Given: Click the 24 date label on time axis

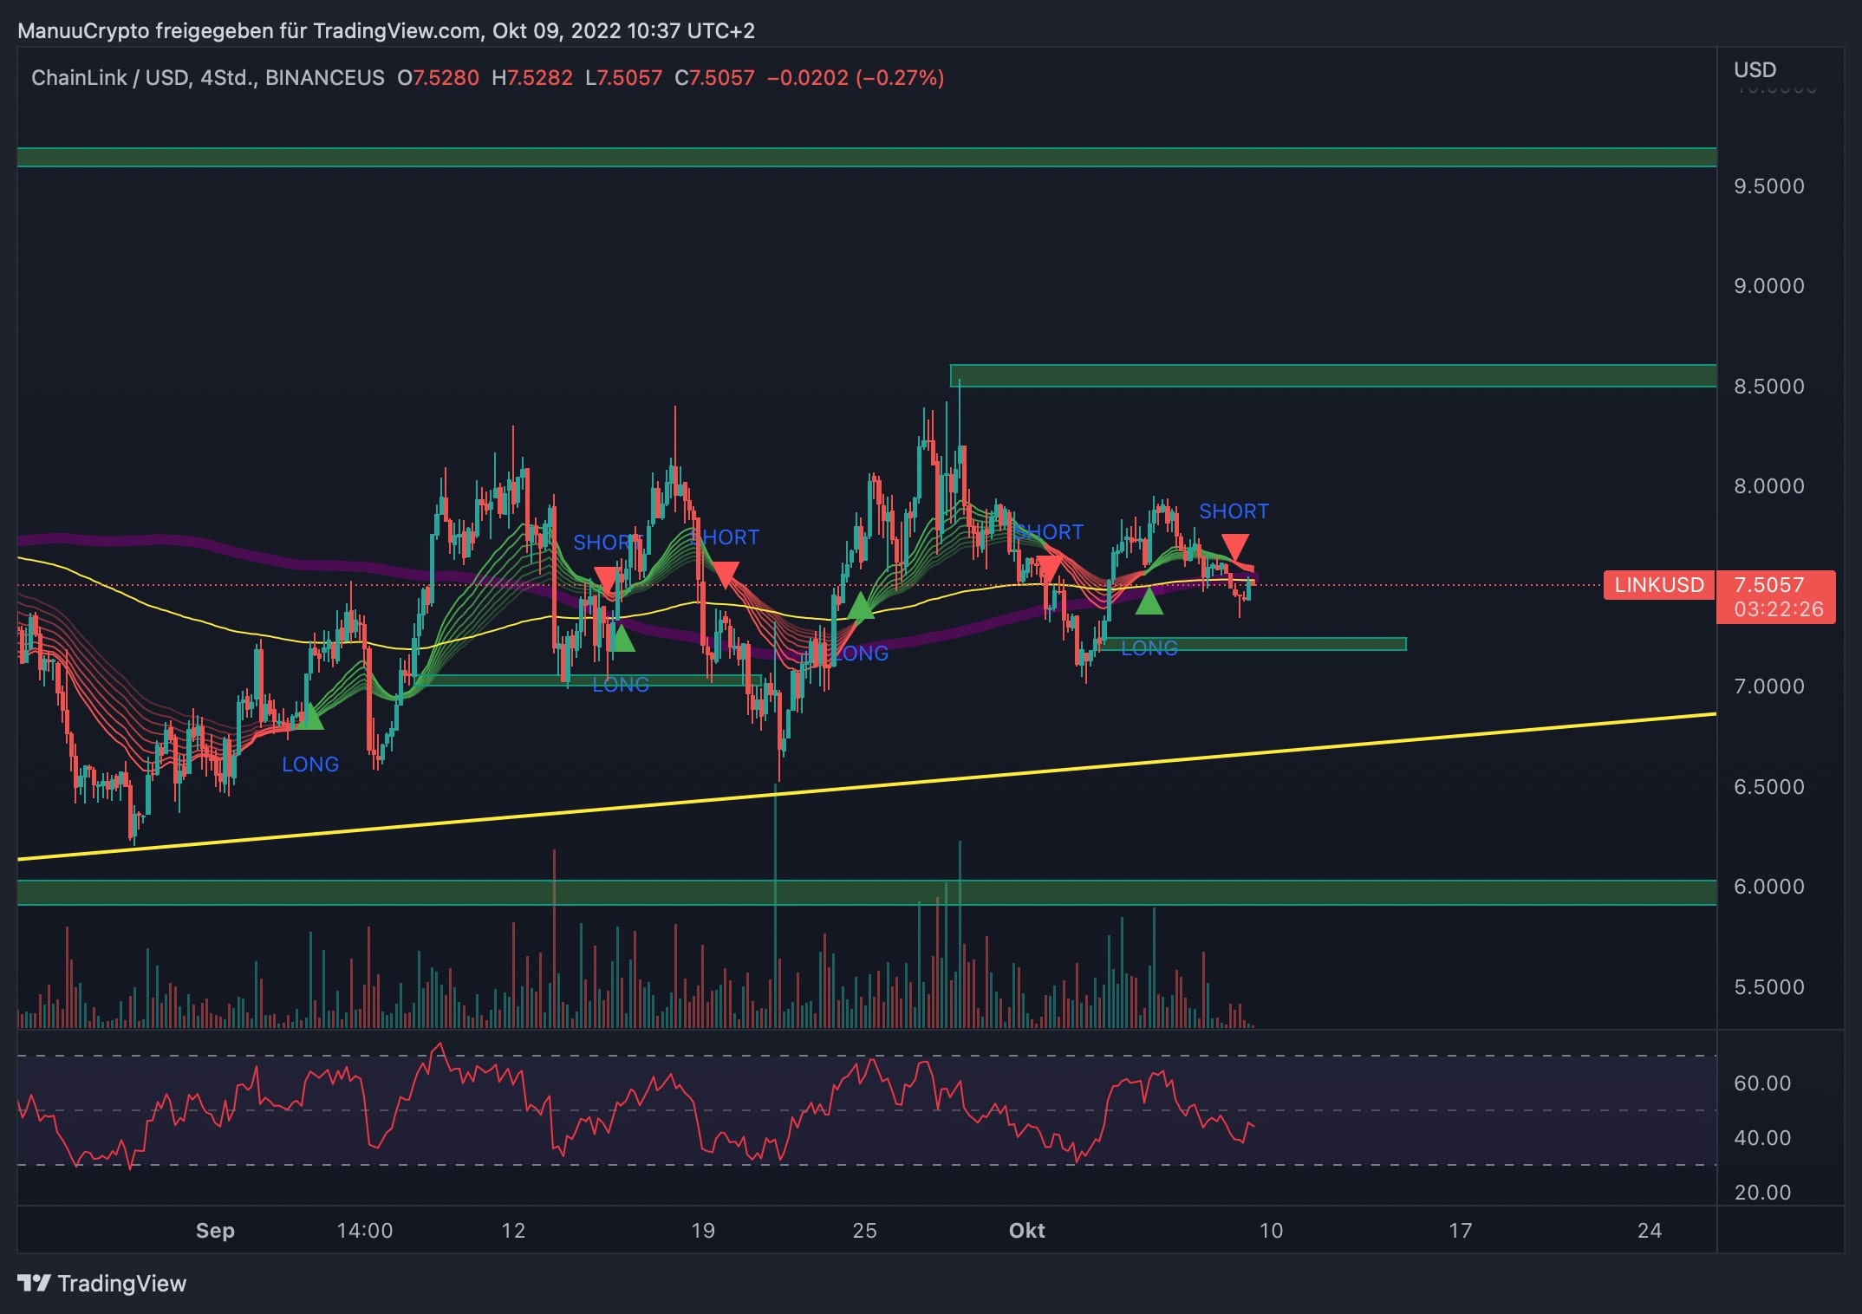Looking at the screenshot, I should coord(1650,1231).
